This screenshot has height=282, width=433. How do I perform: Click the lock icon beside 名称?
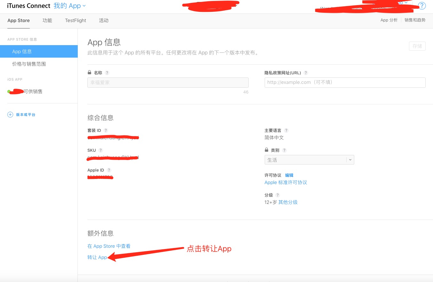coord(89,73)
